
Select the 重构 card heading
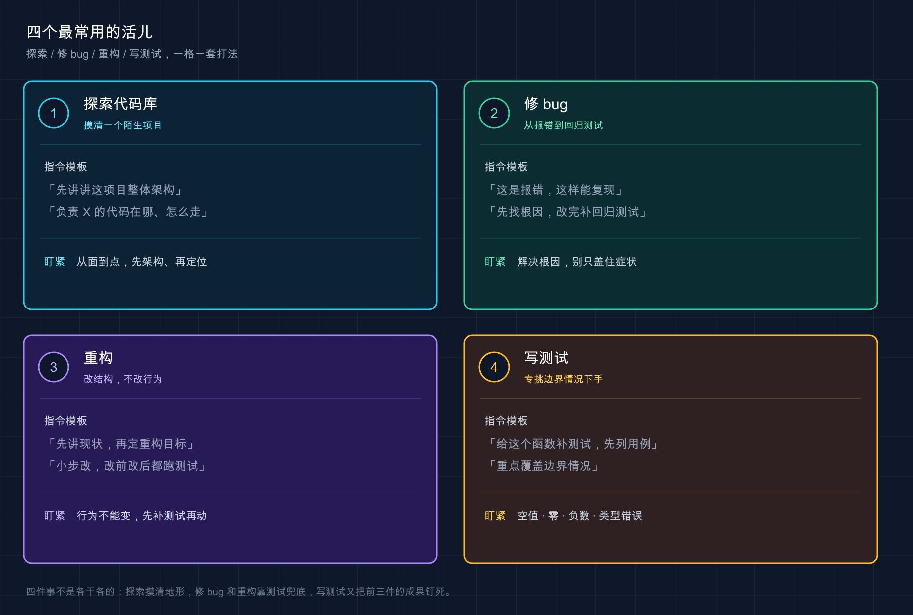(98, 358)
